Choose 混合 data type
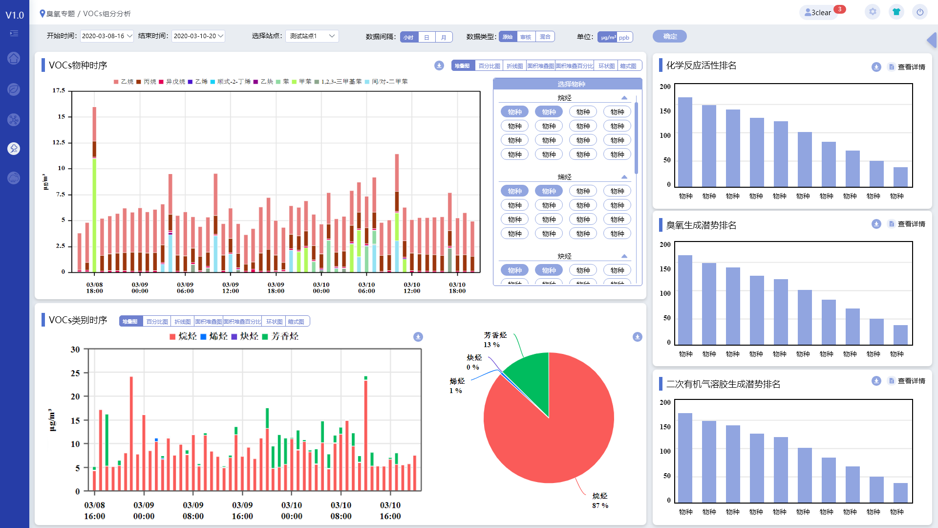This screenshot has width=938, height=528. [x=545, y=37]
